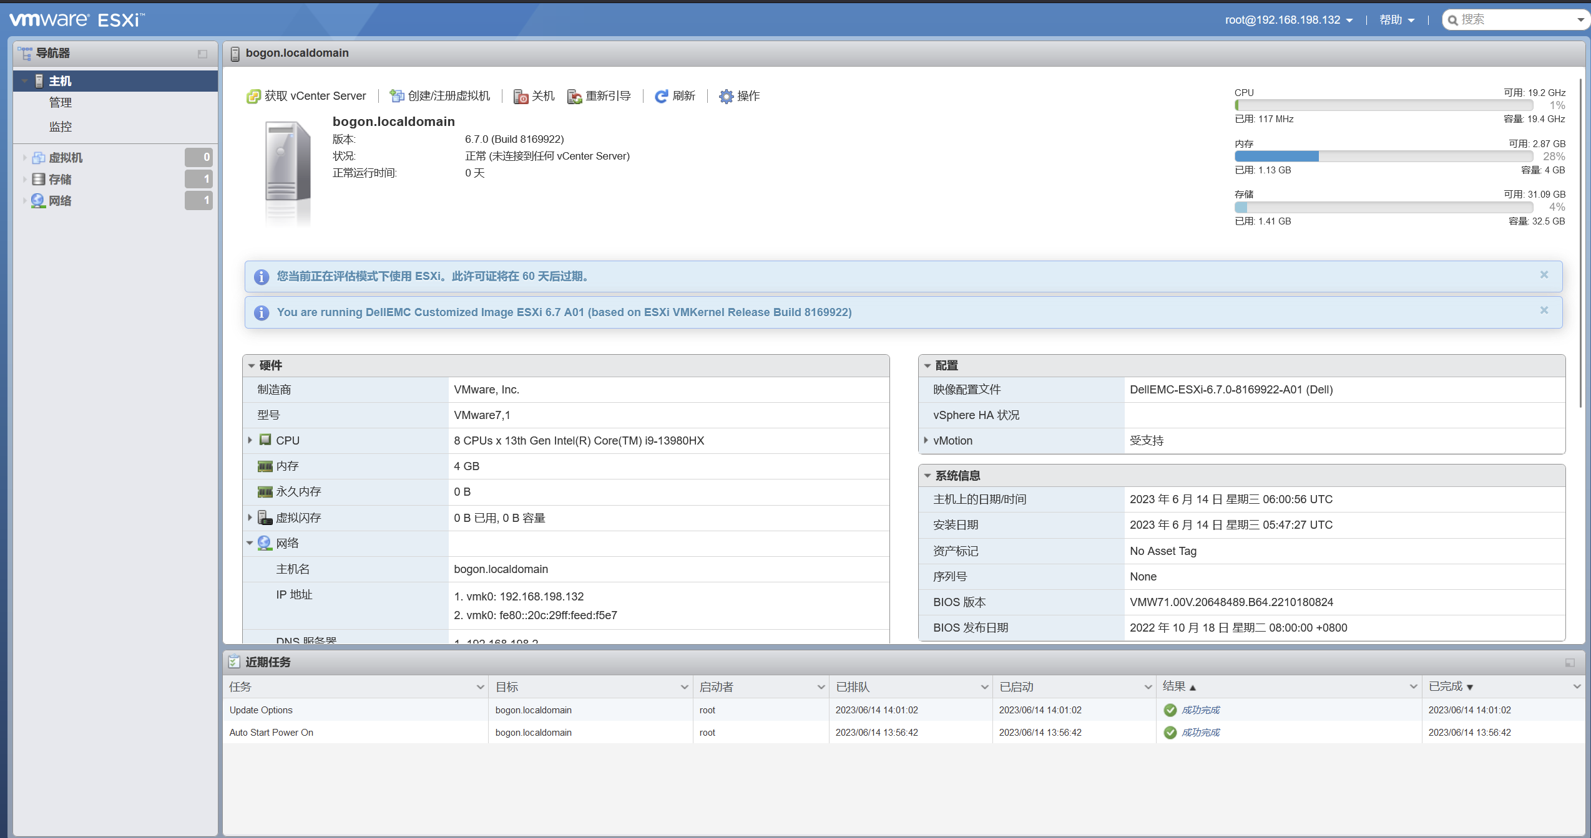Dismiss the DellEMC Customized Image notice
Screen dimensions: 1591x838
coord(1544,311)
